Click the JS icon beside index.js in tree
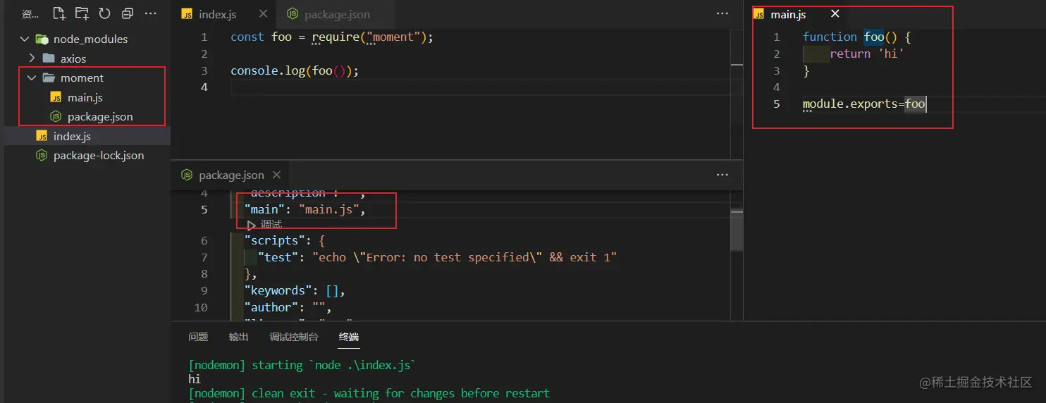The image size is (1046, 403). click(x=42, y=136)
